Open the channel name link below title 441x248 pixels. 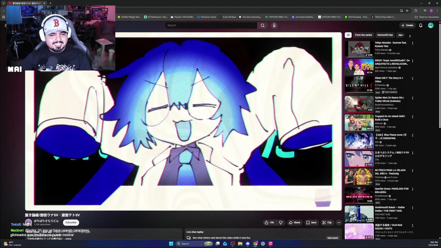46,221
